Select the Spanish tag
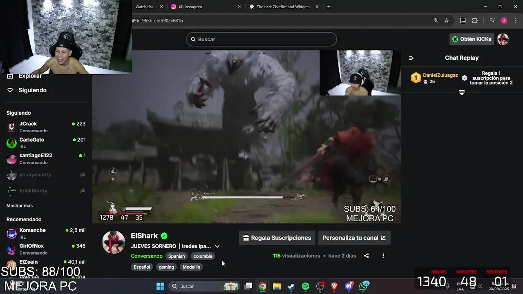This screenshot has width=523, height=294. [177, 256]
